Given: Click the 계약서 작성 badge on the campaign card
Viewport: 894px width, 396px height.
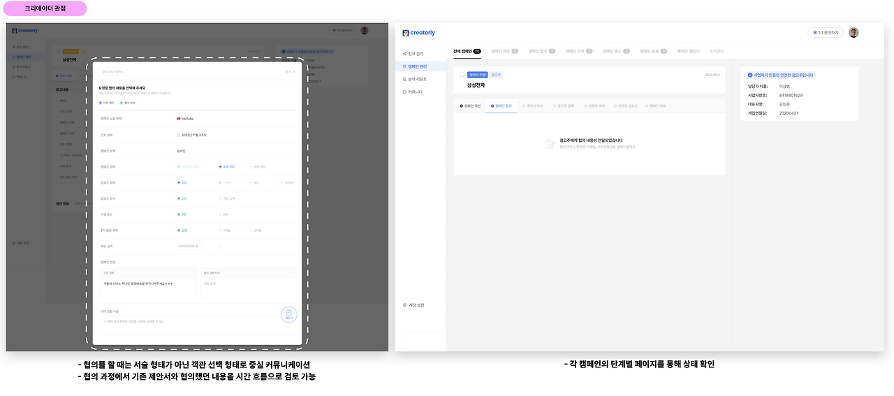Looking at the screenshot, I should click(478, 74).
